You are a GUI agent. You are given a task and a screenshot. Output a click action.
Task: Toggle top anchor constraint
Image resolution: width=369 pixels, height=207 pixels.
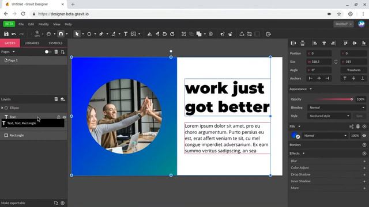point(345,78)
